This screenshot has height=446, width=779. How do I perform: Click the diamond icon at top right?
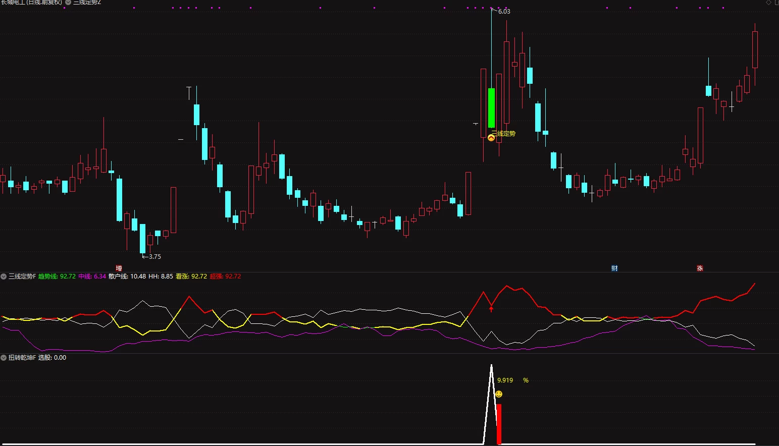769,3
